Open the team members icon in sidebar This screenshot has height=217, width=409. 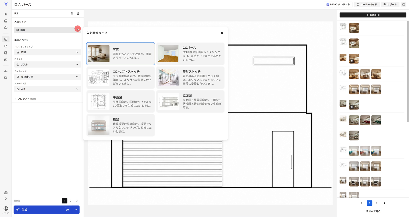pyautogui.click(x=6, y=71)
